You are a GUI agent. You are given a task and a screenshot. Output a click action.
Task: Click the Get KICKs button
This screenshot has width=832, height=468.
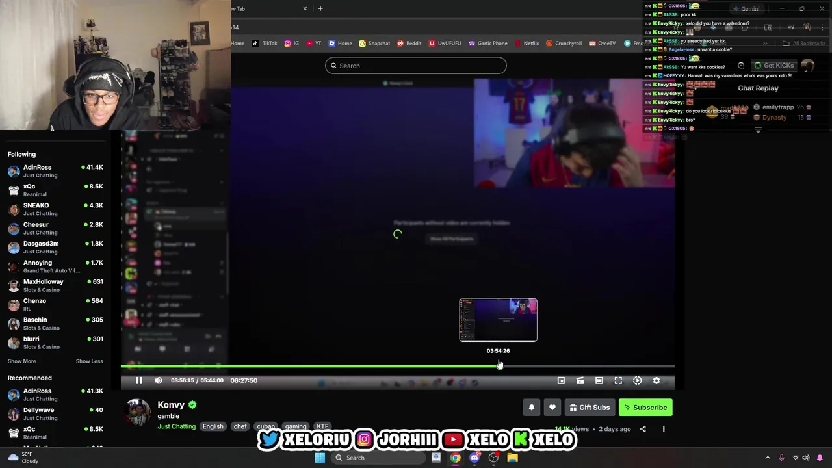coord(773,66)
